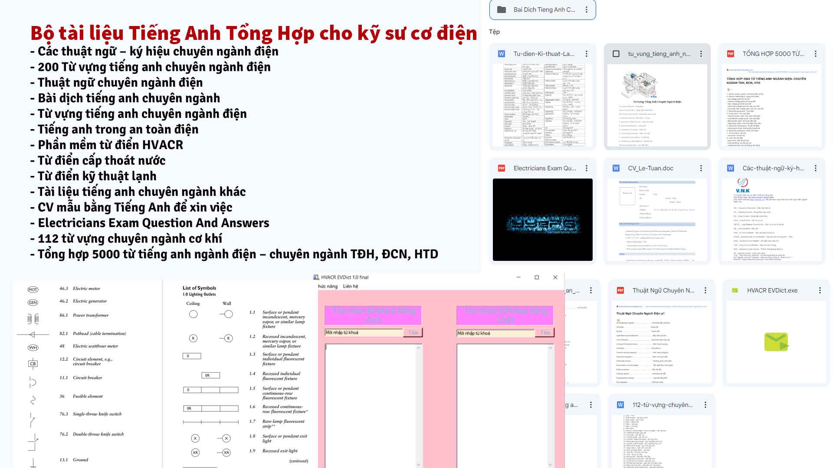Open the TỔNG HỢP 5000 TỪ preview thumbnail

[772, 105]
